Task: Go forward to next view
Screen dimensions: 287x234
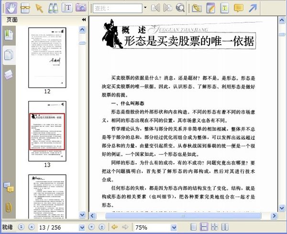Action: (125, 227)
